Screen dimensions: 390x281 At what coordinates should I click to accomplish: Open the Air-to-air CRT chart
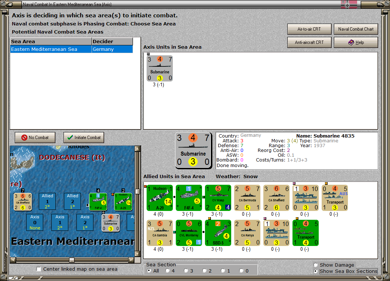309,29
